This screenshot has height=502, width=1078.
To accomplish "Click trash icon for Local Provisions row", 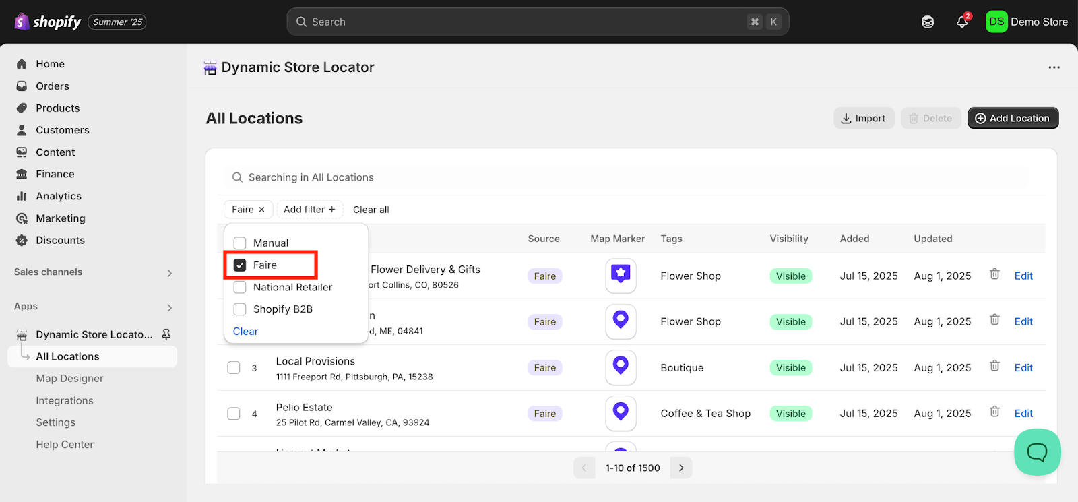I will (x=994, y=366).
